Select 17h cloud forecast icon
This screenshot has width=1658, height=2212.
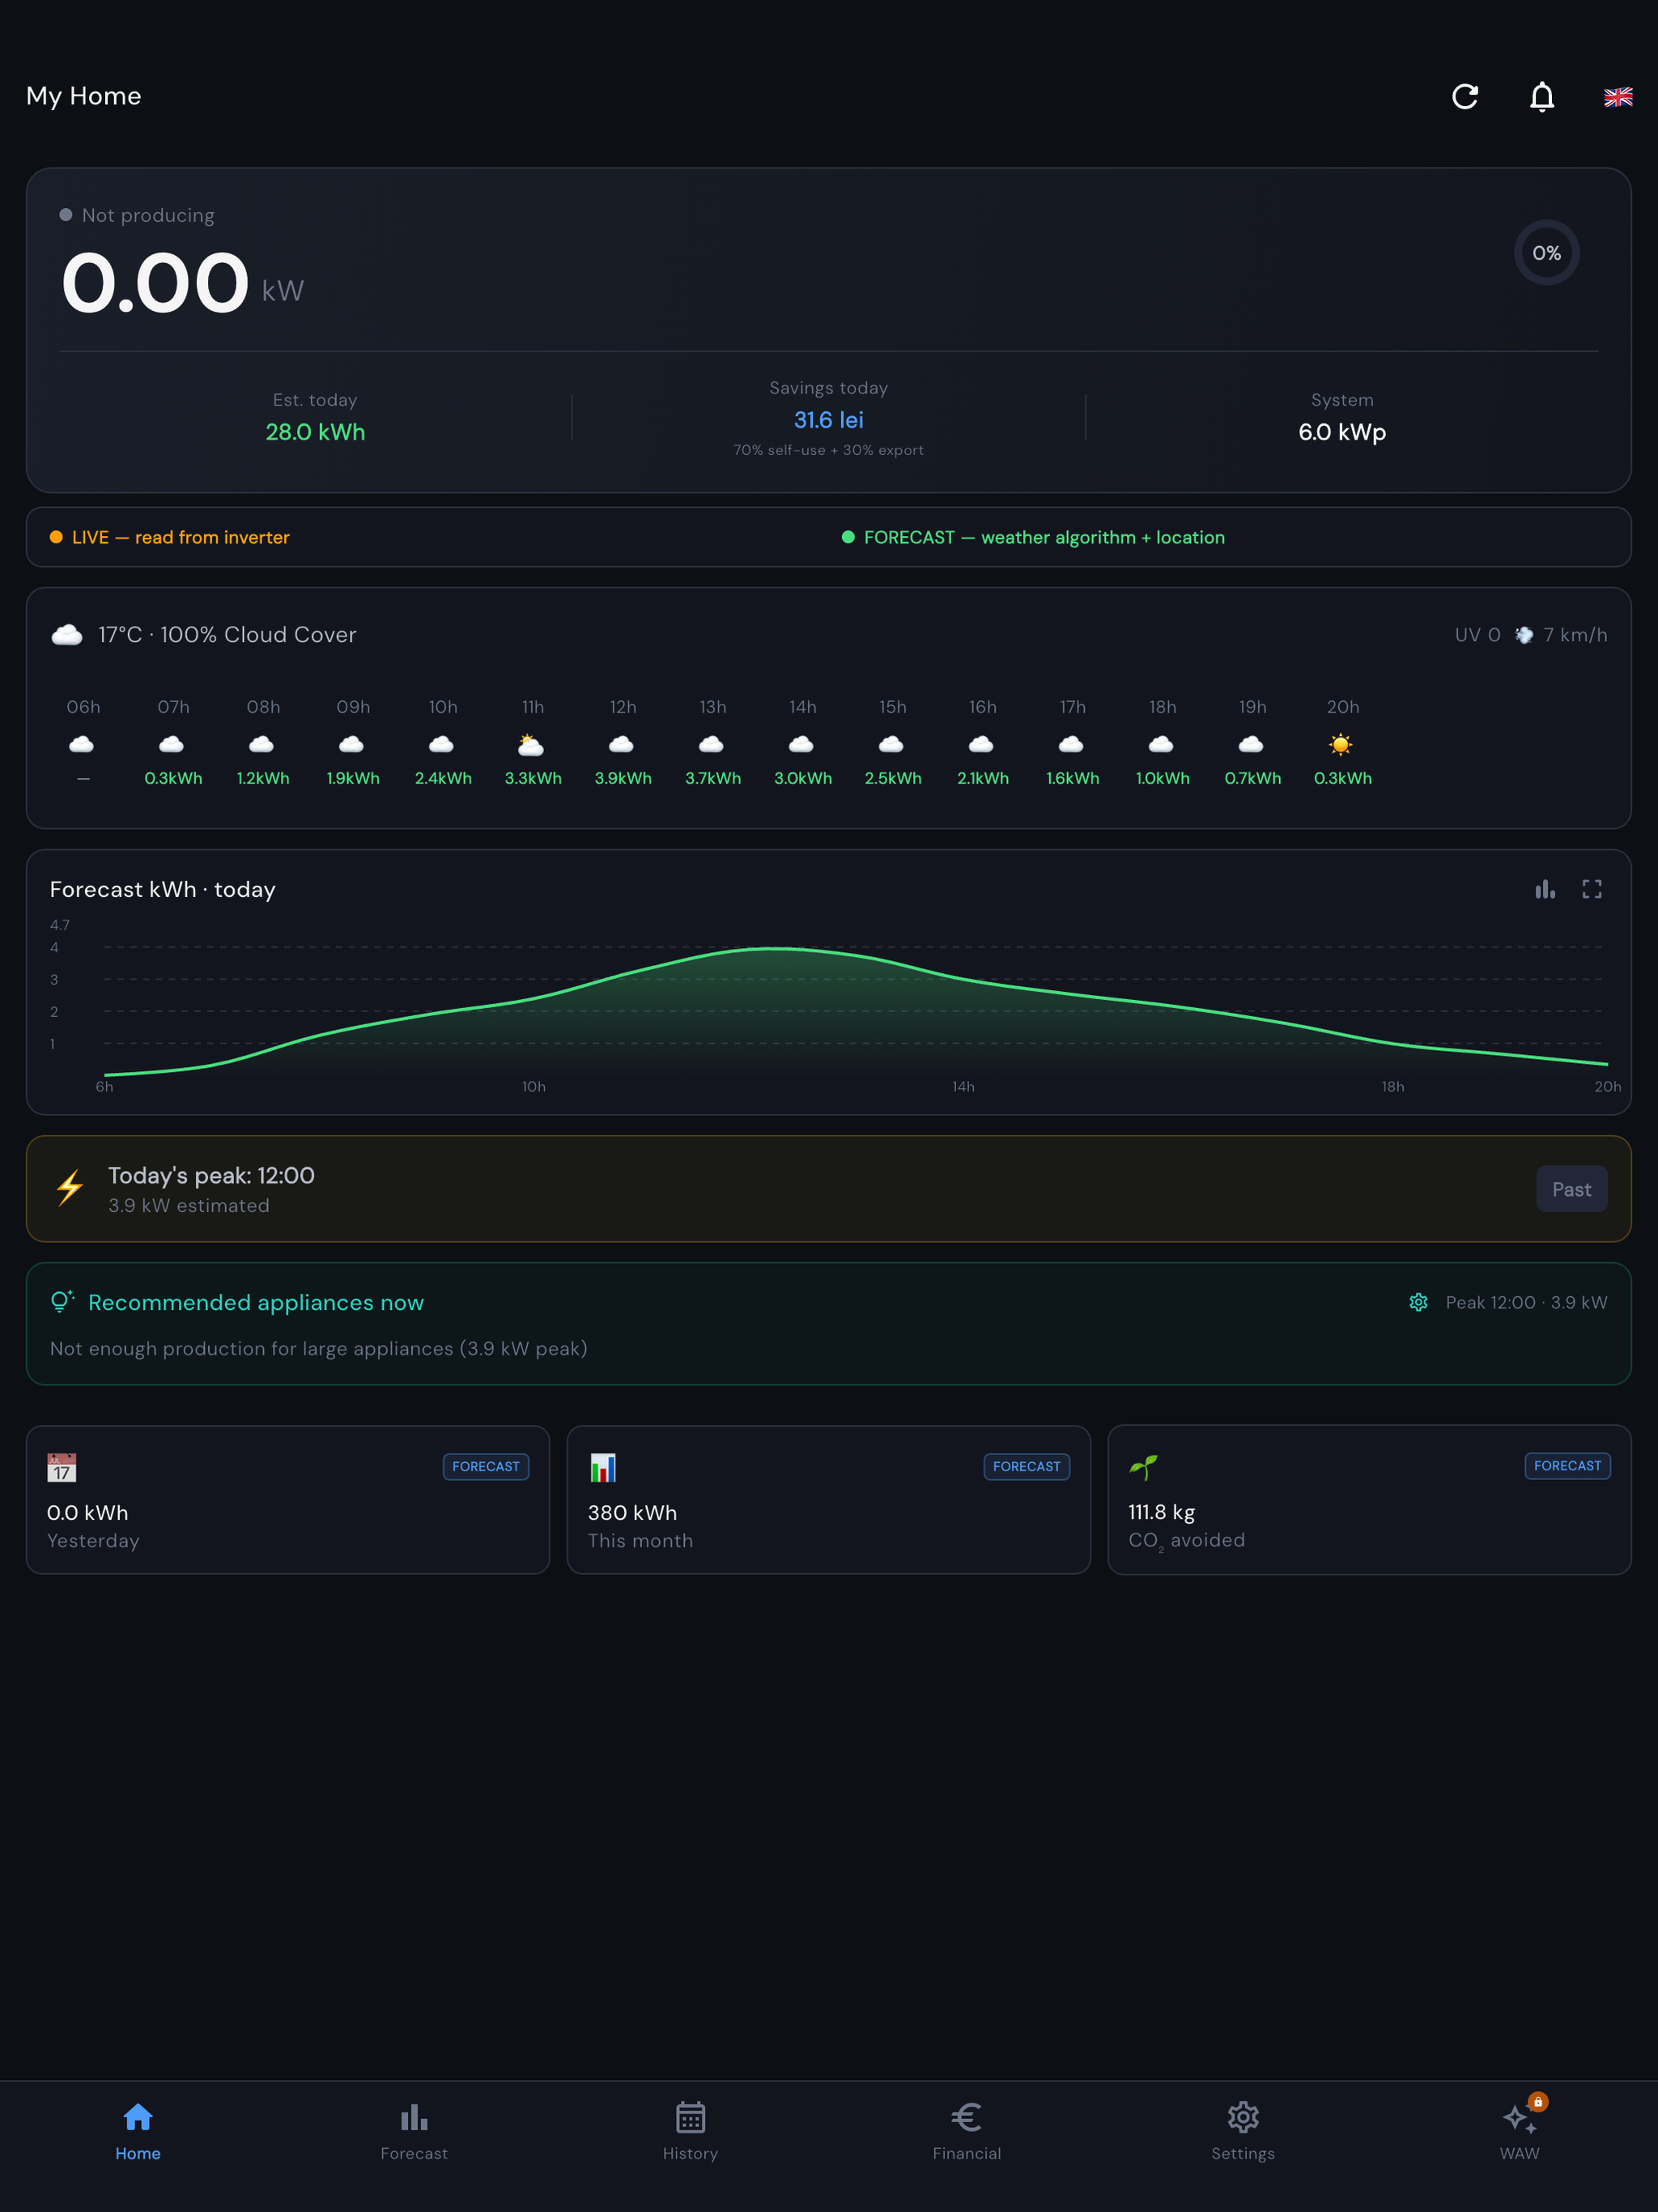click(x=1072, y=744)
